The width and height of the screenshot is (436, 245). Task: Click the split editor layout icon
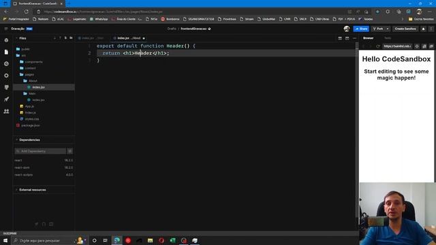(340, 38)
